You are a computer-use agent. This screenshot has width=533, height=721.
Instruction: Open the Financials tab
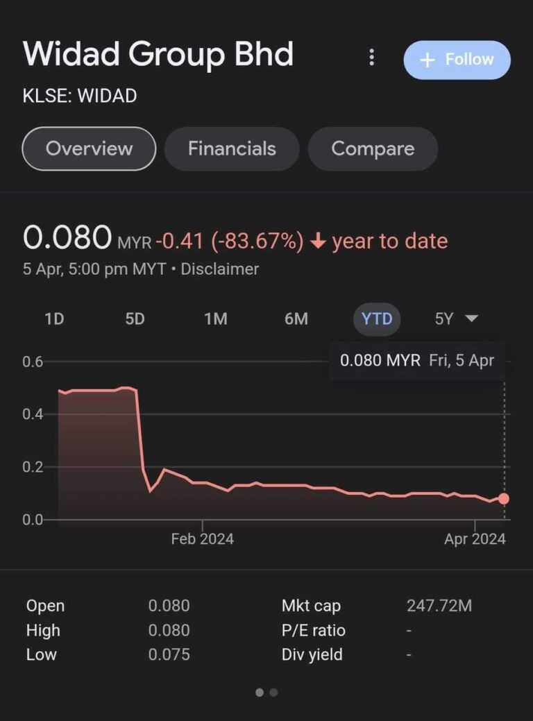coord(232,149)
